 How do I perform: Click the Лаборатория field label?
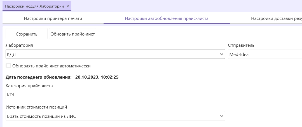pos(19,45)
